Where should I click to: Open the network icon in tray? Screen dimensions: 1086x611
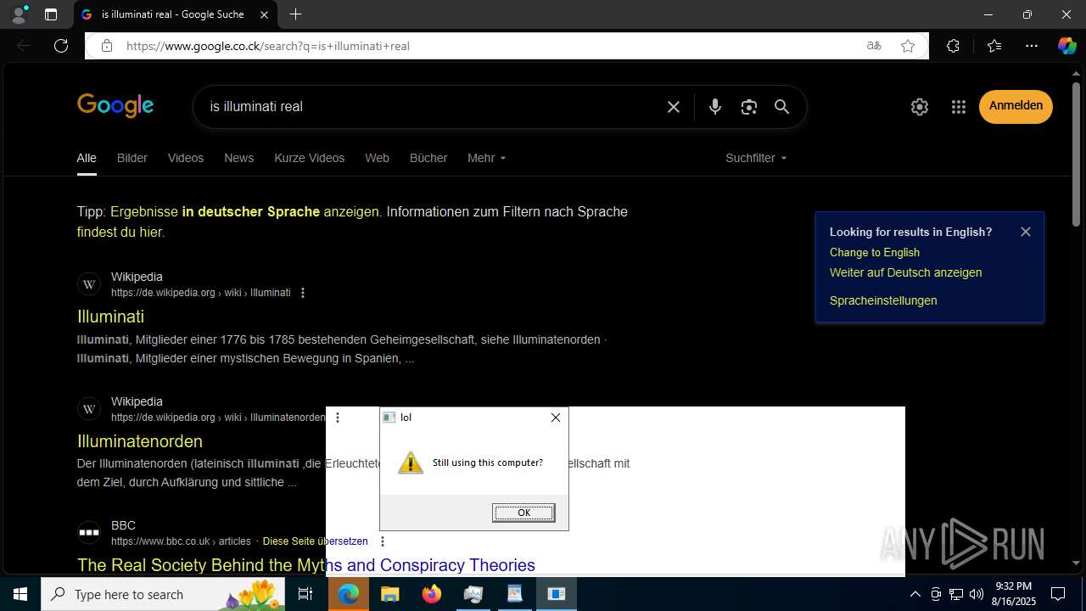[x=956, y=594]
